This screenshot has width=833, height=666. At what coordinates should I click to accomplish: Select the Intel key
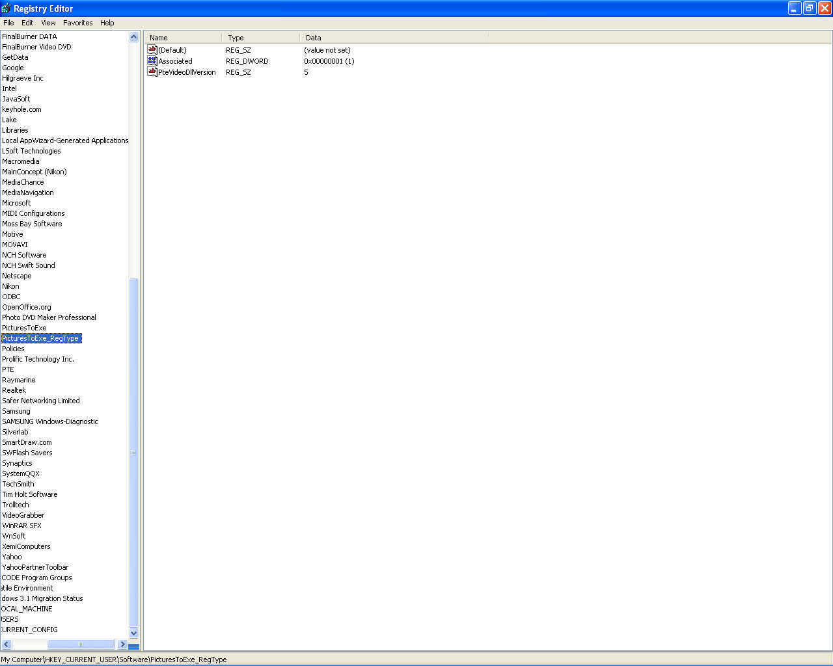pyautogui.click(x=9, y=88)
